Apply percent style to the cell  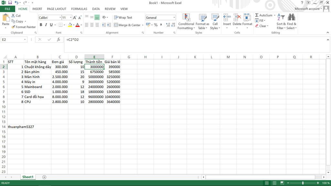(x=156, y=25)
